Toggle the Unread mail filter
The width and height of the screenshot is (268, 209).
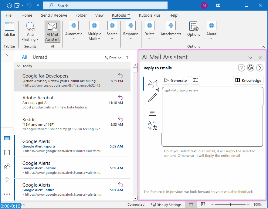[40, 57]
